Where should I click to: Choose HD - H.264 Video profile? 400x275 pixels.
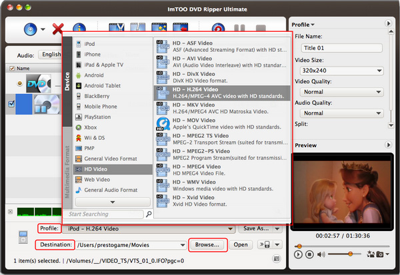click(x=222, y=93)
